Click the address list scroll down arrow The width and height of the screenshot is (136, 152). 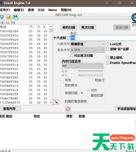tap(51, 103)
